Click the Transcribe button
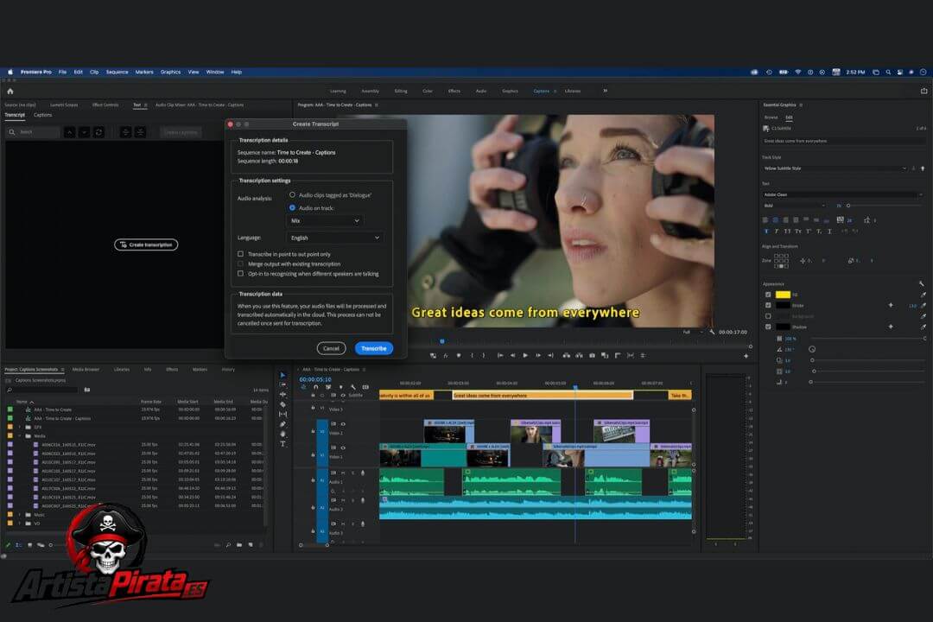This screenshot has height=622, width=933. tap(374, 348)
